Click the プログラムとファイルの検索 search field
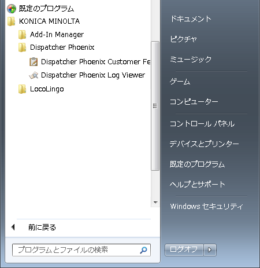260x268 pixels. (x=81, y=250)
